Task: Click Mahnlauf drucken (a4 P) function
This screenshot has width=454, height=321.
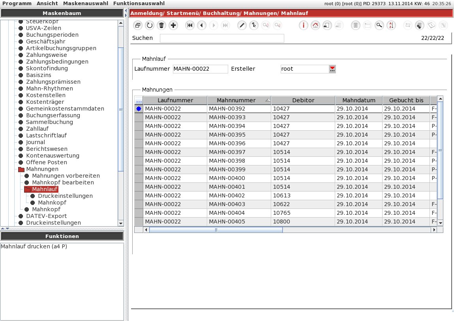Action: [x=34, y=247]
